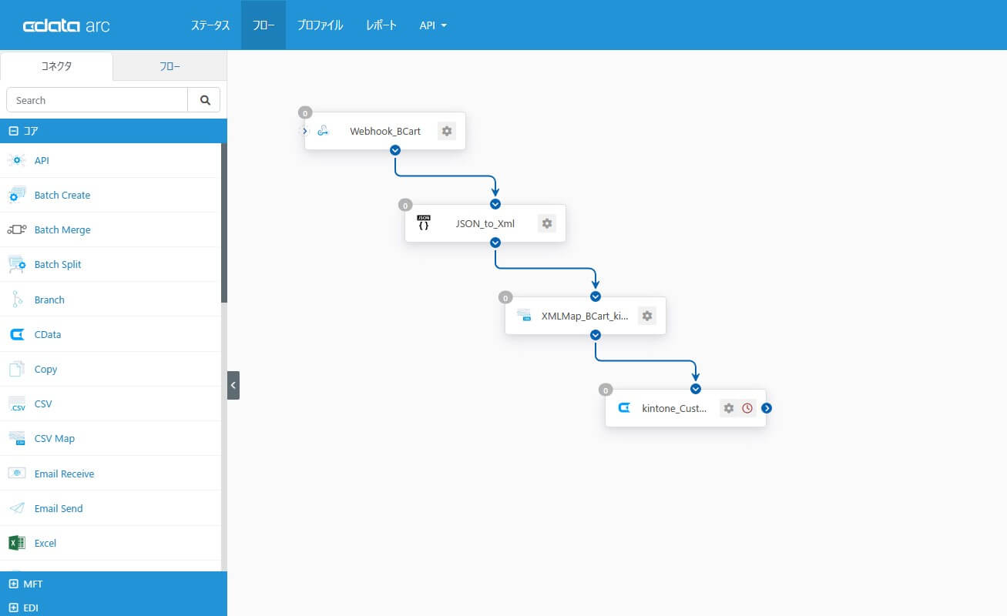Click the counter badge on kintone_Cust node
The height and width of the screenshot is (616, 1007).
pos(606,390)
